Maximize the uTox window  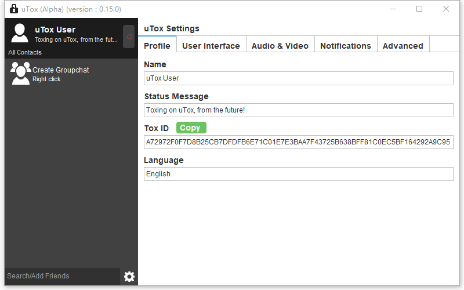419,9
